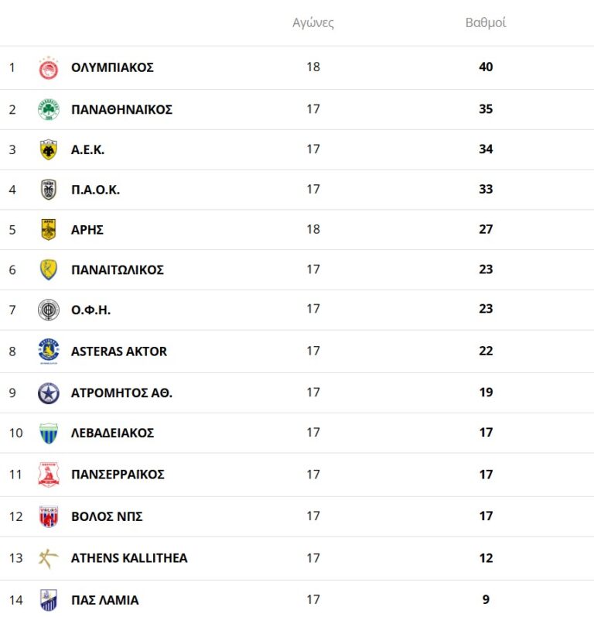Click the Λεβαδειακός green striped crest
The image size is (594, 617).
(x=49, y=433)
